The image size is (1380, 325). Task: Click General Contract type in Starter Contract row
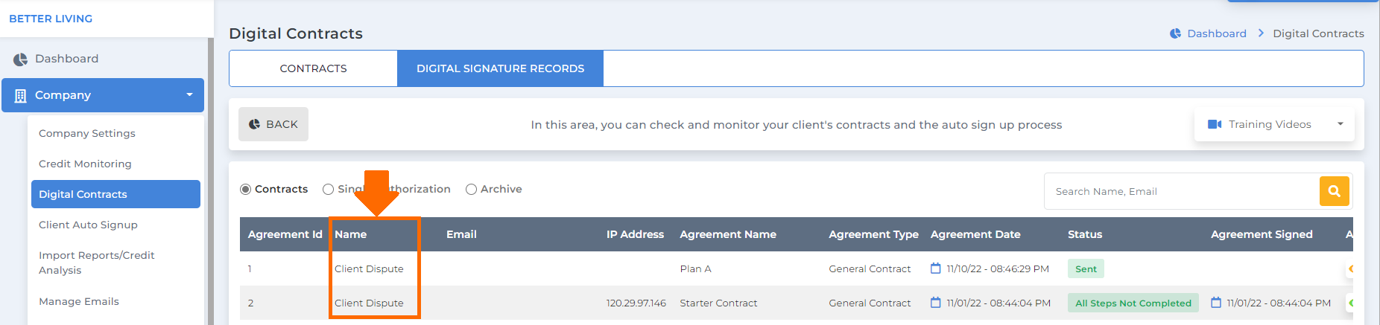(870, 303)
